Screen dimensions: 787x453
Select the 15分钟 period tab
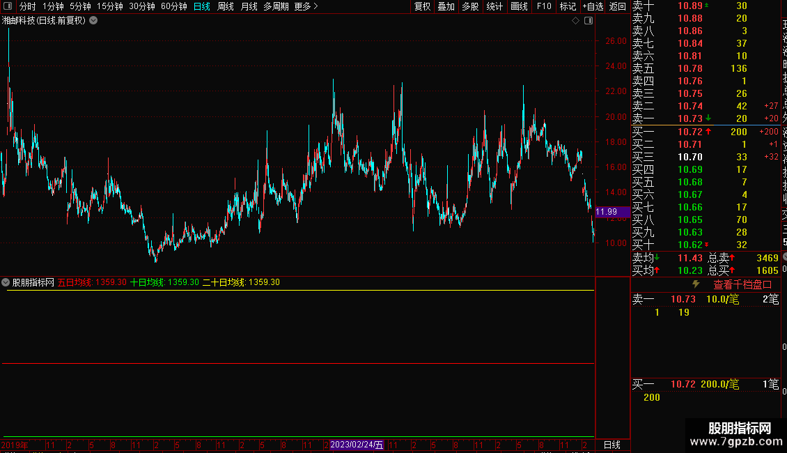[x=110, y=6]
